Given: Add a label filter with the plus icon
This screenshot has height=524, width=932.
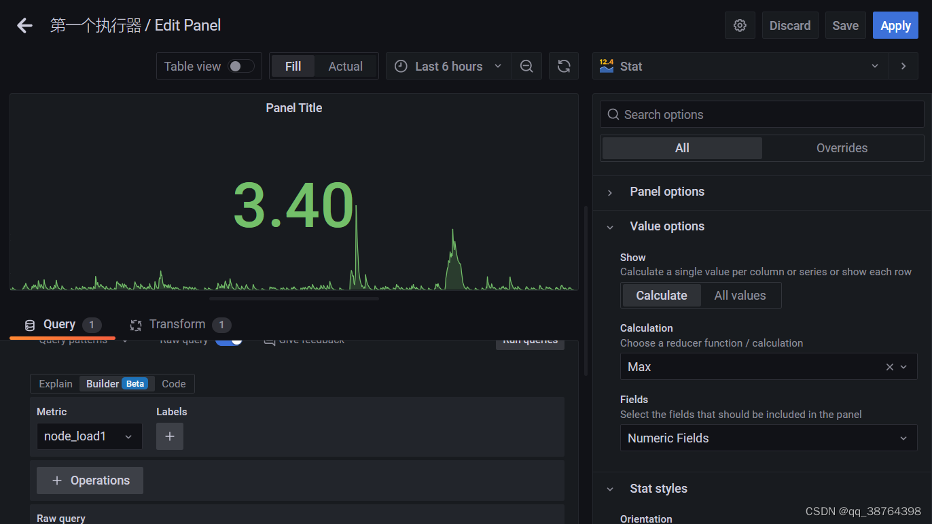Looking at the screenshot, I should click(169, 436).
